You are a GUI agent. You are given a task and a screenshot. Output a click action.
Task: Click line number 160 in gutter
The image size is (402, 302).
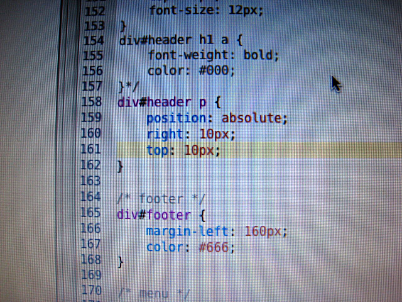90,133
